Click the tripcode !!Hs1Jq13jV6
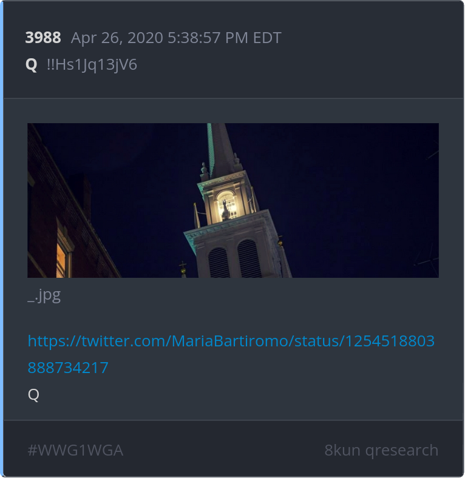This screenshot has width=465, height=478. [x=92, y=65]
